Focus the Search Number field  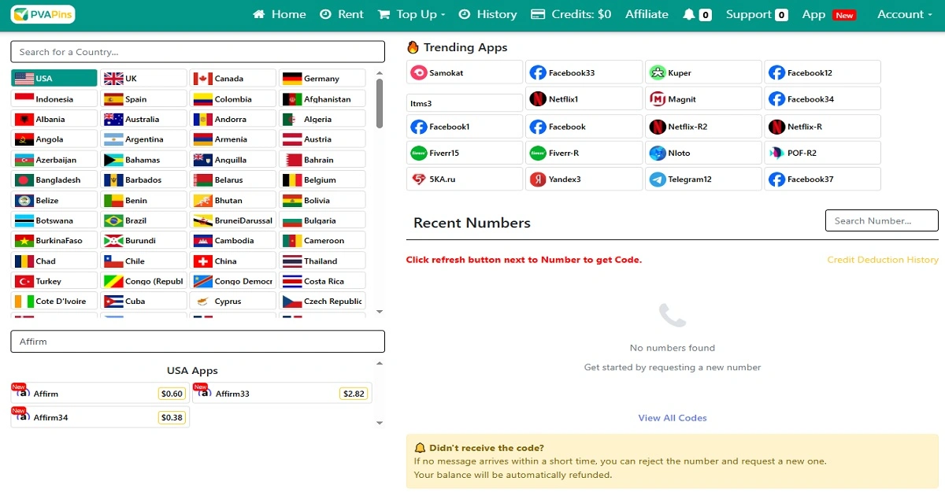coord(882,220)
